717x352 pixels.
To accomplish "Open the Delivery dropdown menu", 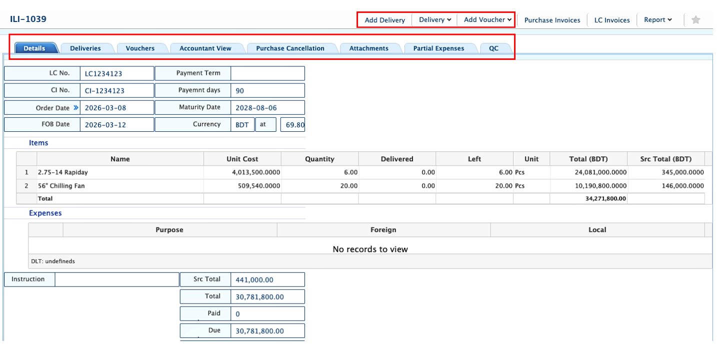I will pyautogui.click(x=434, y=20).
